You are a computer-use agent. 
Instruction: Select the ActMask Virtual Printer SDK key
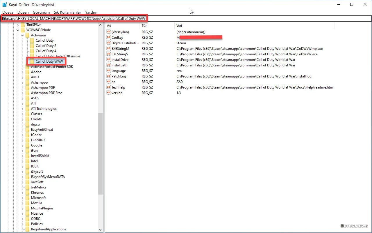point(52,67)
